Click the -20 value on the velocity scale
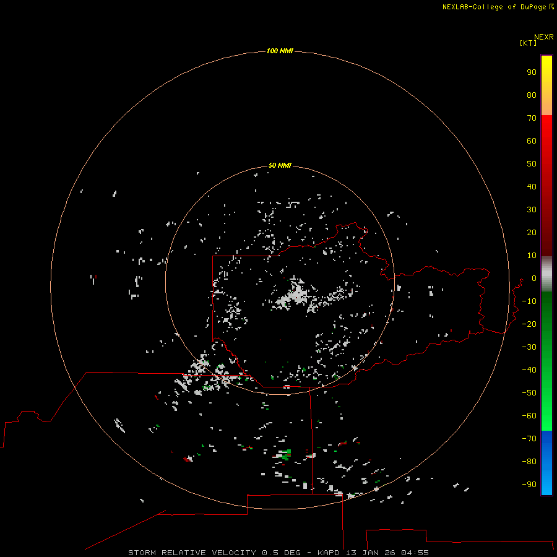Viewport: 557px width, 557px height. coord(529,324)
